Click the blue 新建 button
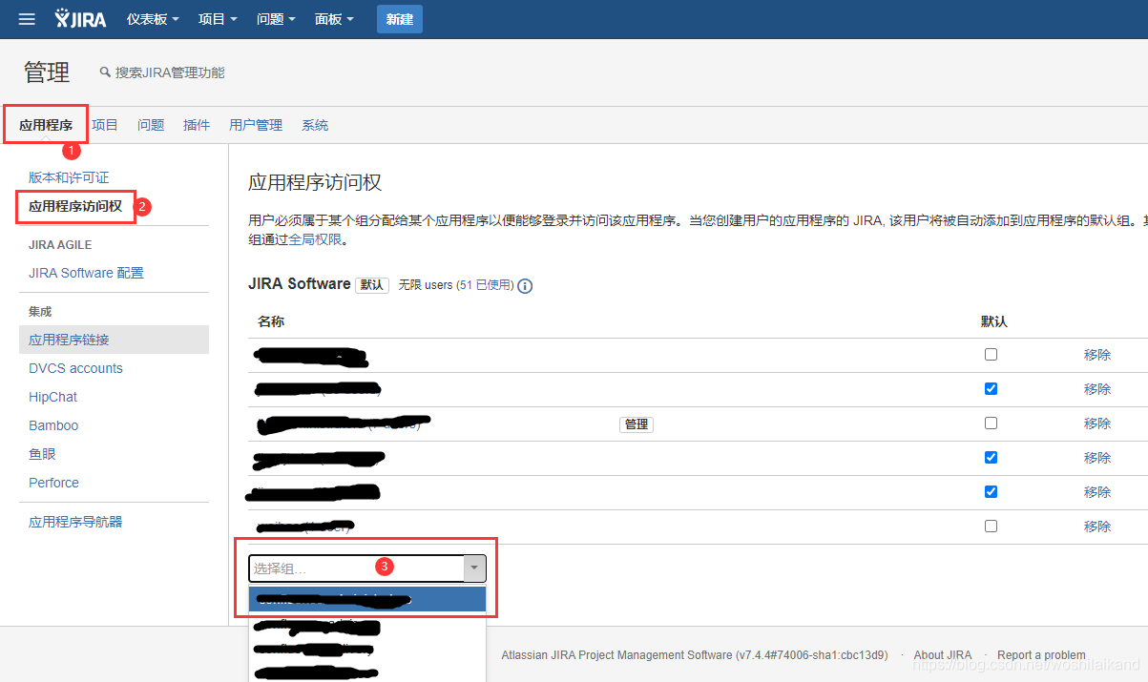The height and width of the screenshot is (682, 1148). [400, 19]
